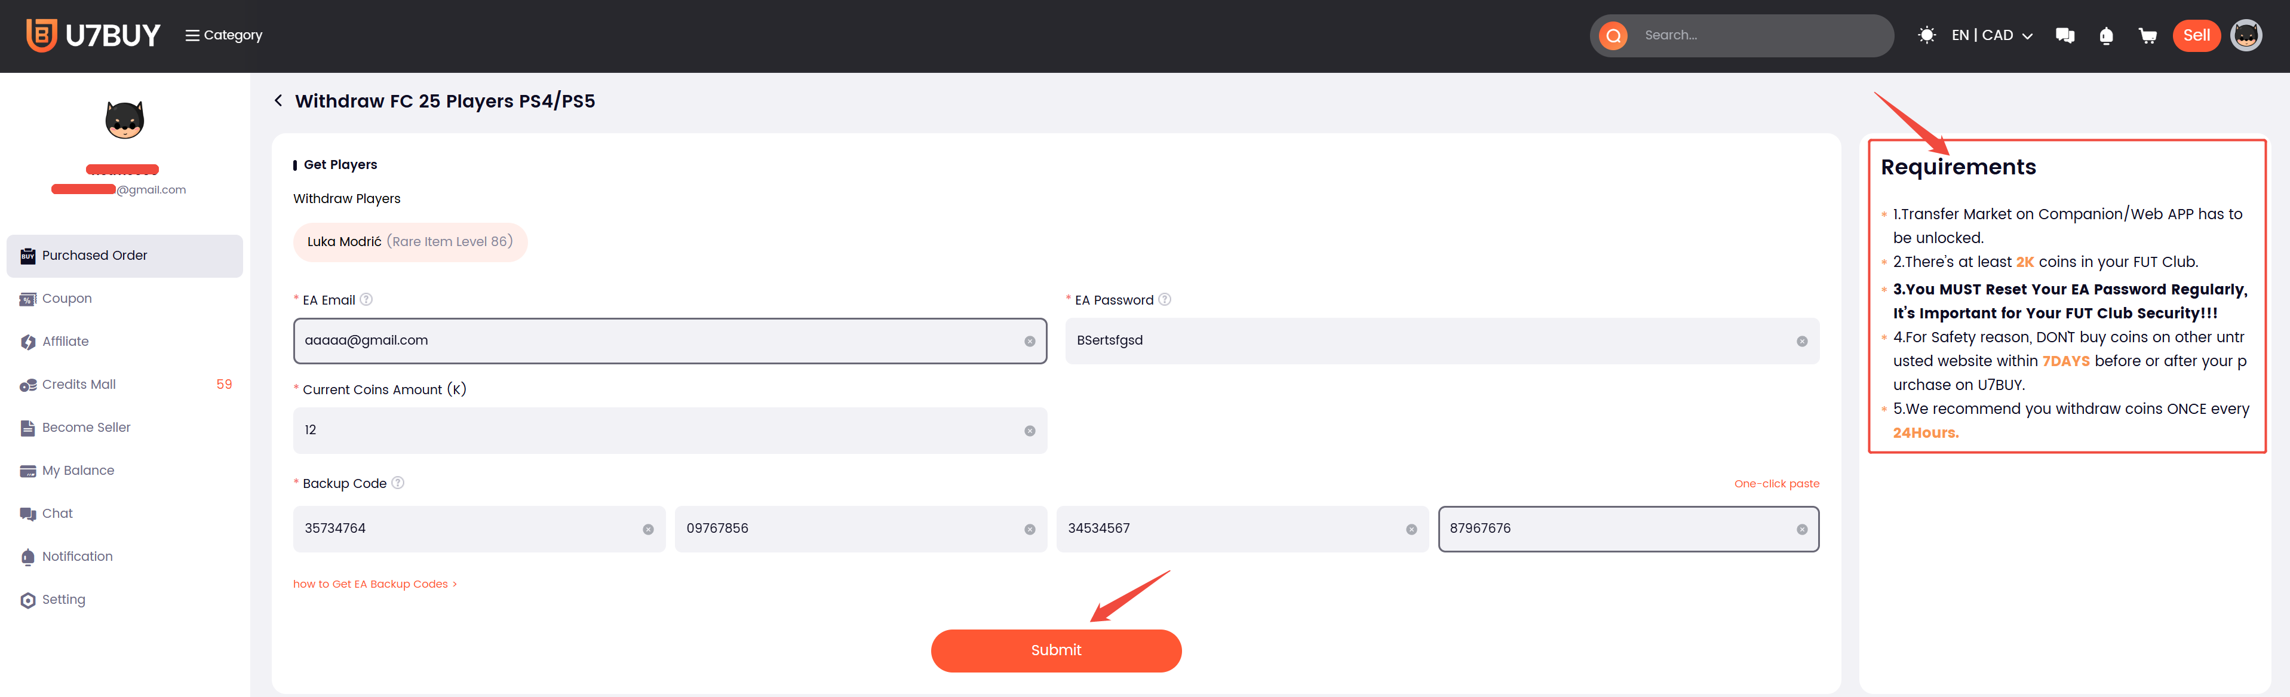2290x697 pixels.
Task: Click the EA Email help question icon
Action: 366,300
